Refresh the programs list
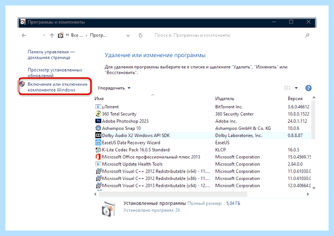 tap(141, 36)
